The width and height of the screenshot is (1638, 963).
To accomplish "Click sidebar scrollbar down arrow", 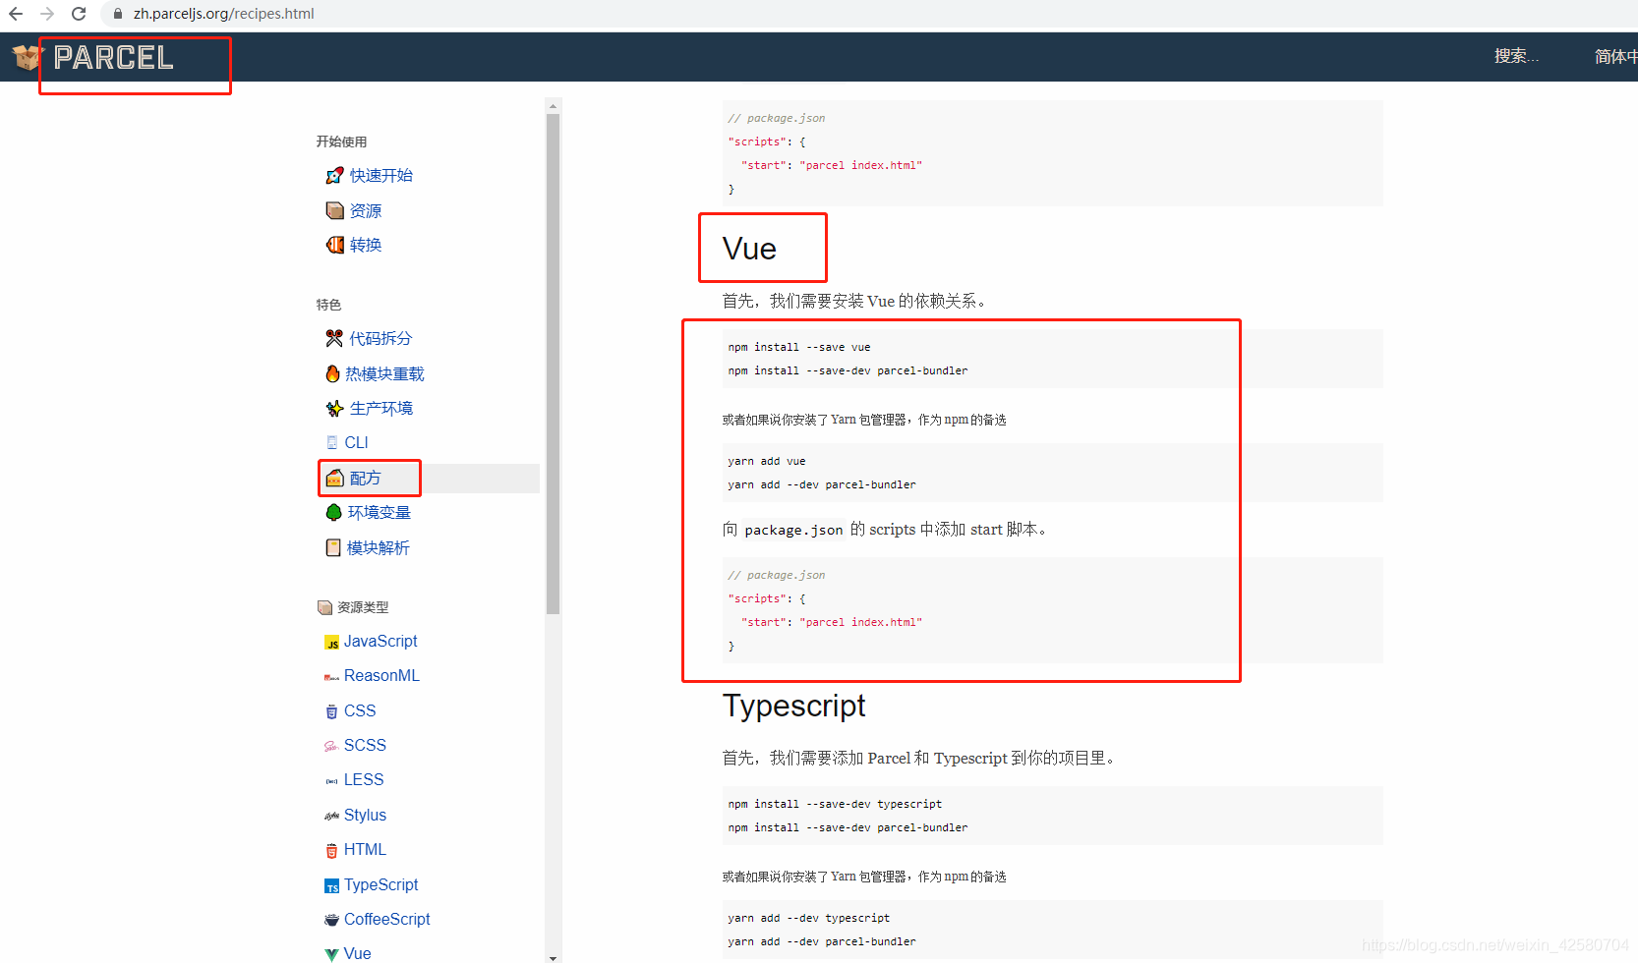I will point(554,957).
